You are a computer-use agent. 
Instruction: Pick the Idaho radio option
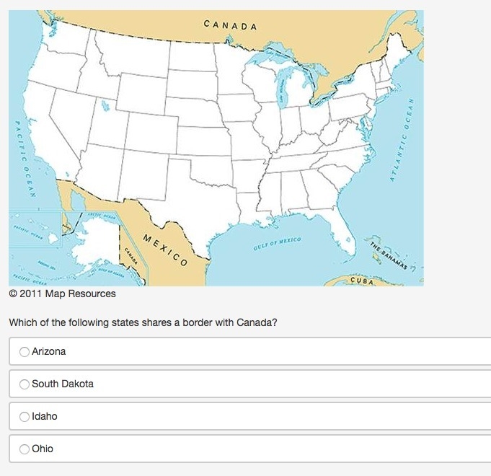(25, 417)
